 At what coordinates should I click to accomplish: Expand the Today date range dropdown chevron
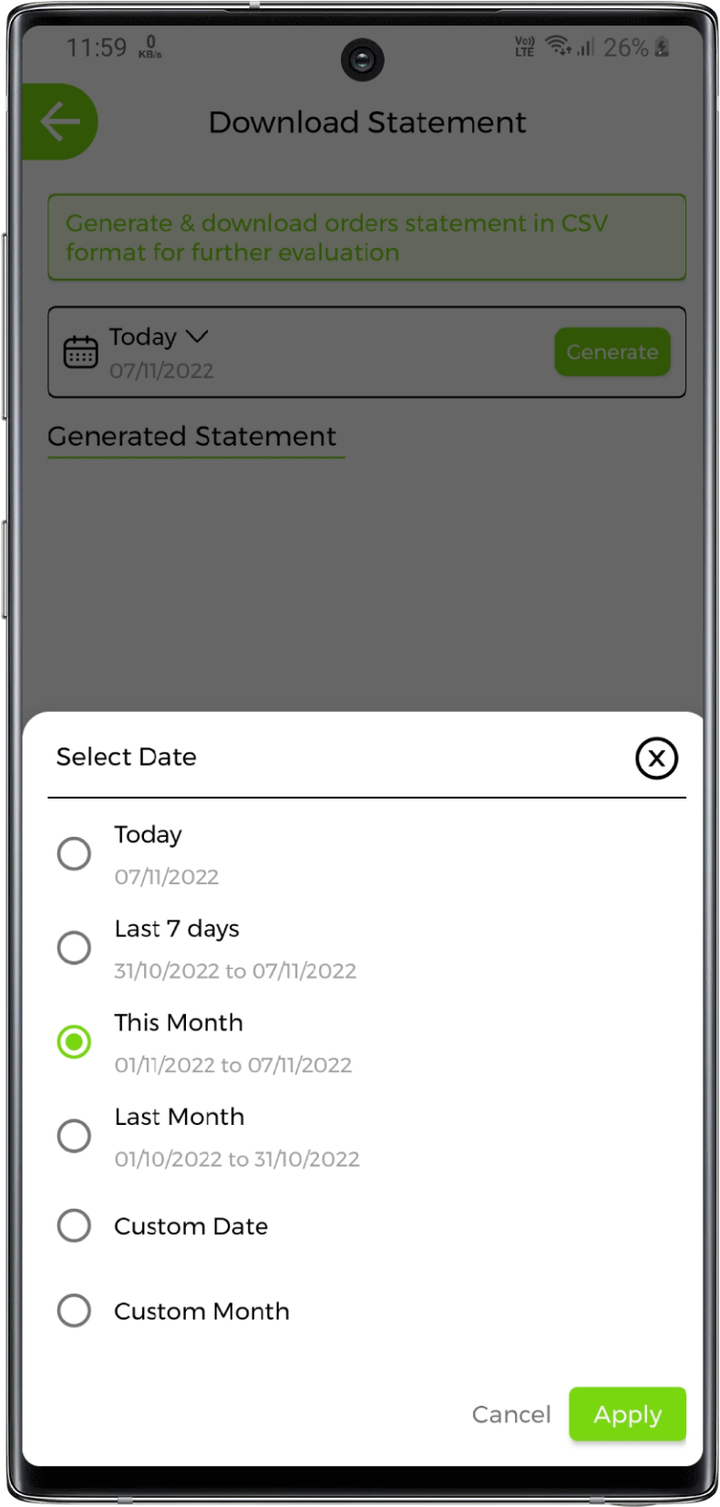(x=197, y=336)
